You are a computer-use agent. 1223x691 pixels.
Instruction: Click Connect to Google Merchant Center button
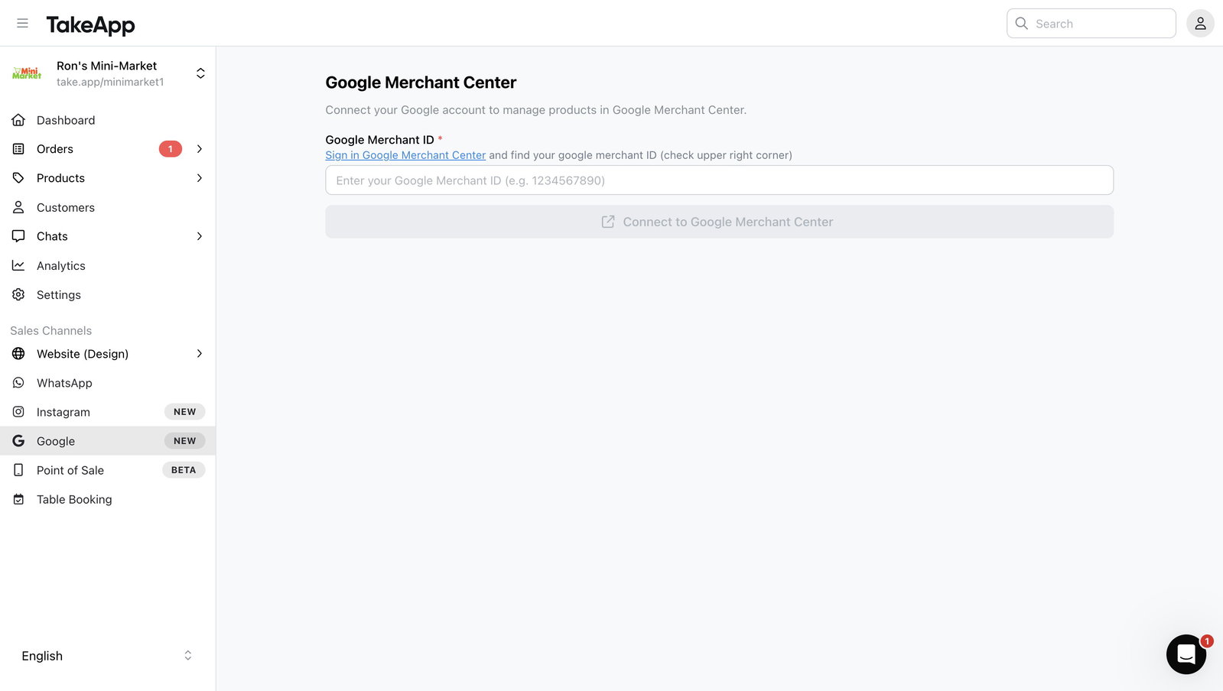click(719, 222)
